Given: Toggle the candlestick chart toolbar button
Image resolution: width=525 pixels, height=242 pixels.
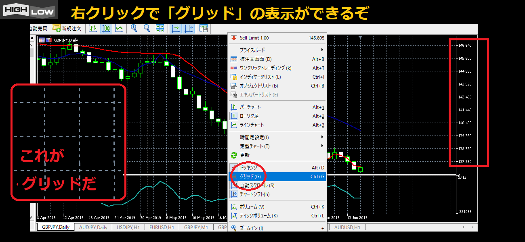Looking at the screenshot, I should [106, 29].
